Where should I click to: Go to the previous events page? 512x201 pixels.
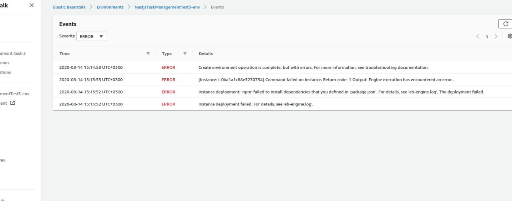coord(478,36)
